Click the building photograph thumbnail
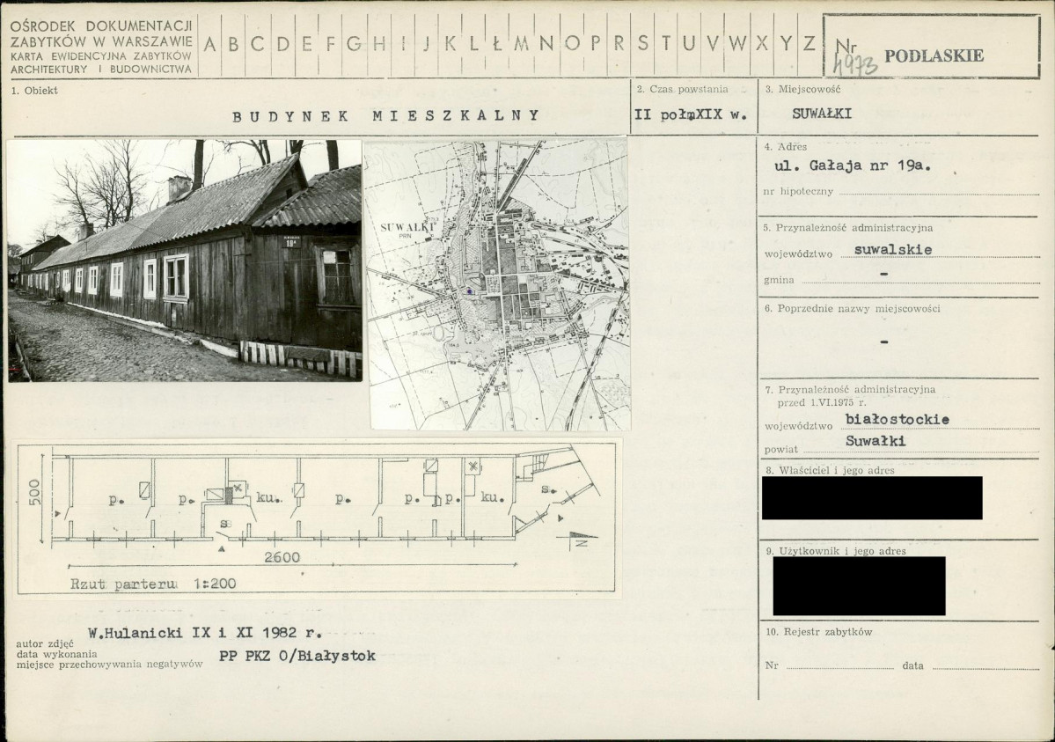 click(185, 260)
